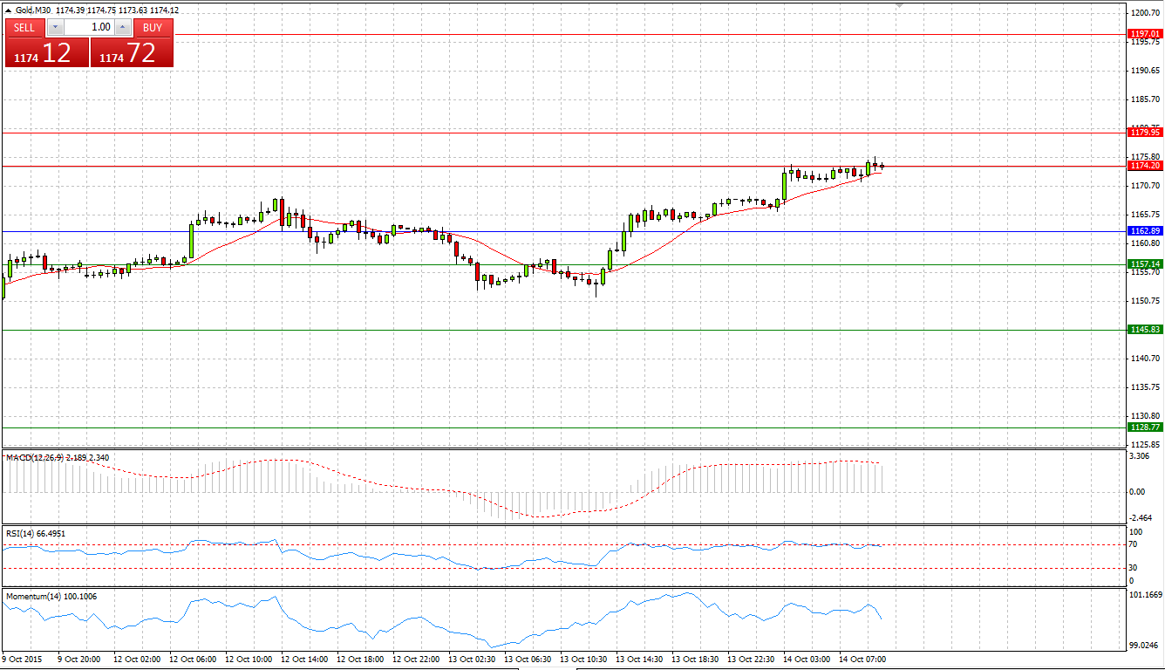Image resolution: width=1165 pixels, height=670 pixels.
Task: Click the 13 Oct 02:30 time axis label
Action: click(472, 660)
